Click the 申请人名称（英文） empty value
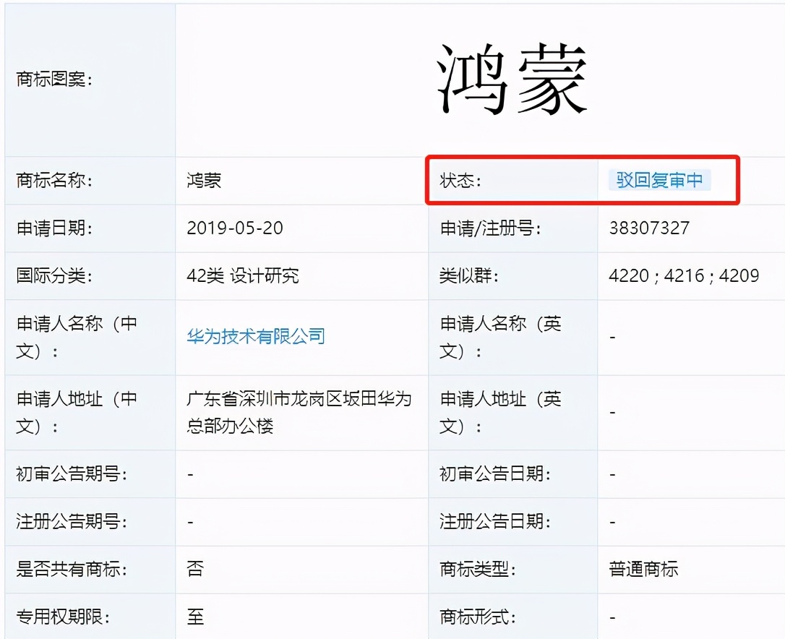Image resolution: width=785 pixels, height=639 pixels. click(613, 335)
